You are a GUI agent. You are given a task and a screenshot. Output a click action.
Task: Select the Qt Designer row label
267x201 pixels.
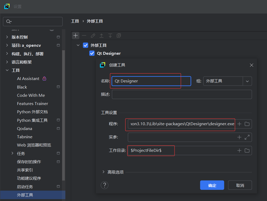click(109, 53)
